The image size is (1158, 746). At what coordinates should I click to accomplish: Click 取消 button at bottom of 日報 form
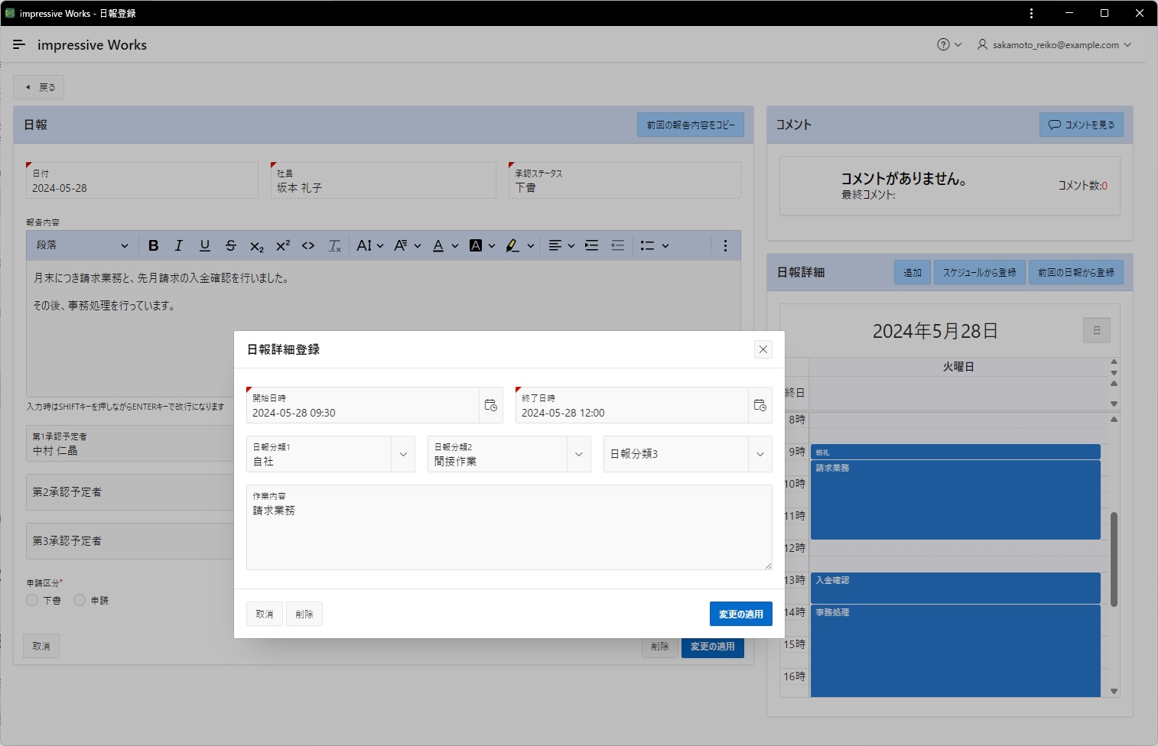(41, 646)
